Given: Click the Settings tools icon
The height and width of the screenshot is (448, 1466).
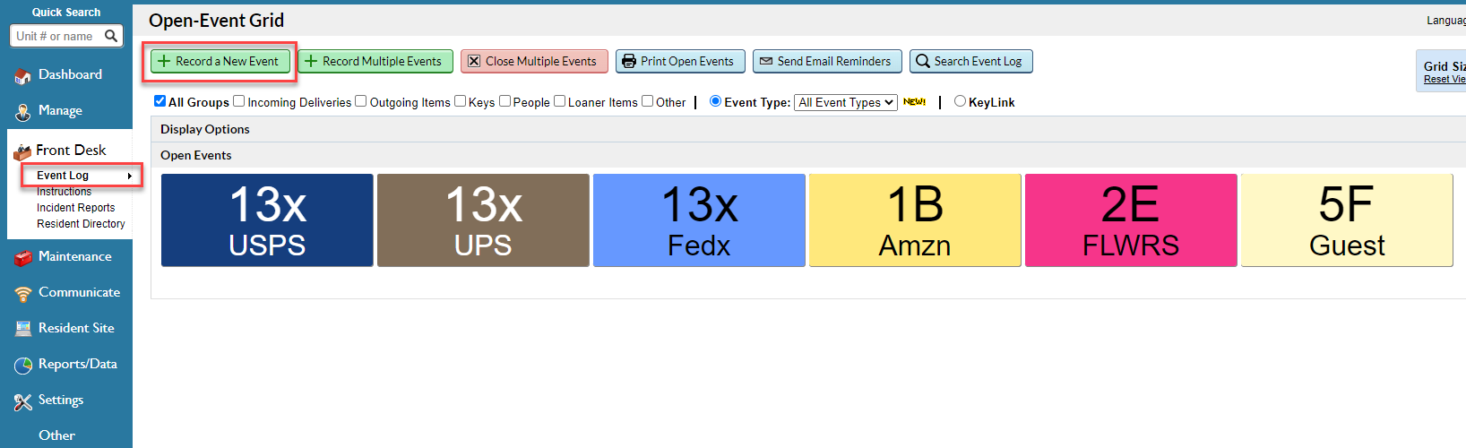Looking at the screenshot, I should (x=23, y=401).
